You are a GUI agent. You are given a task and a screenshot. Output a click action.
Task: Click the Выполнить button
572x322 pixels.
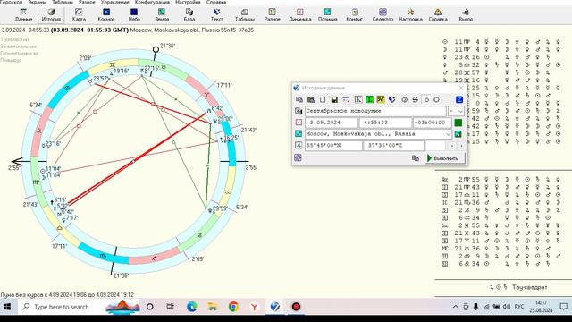tap(445, 158)
